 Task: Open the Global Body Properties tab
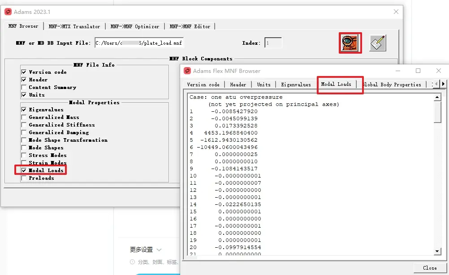(x=392, y=85)
